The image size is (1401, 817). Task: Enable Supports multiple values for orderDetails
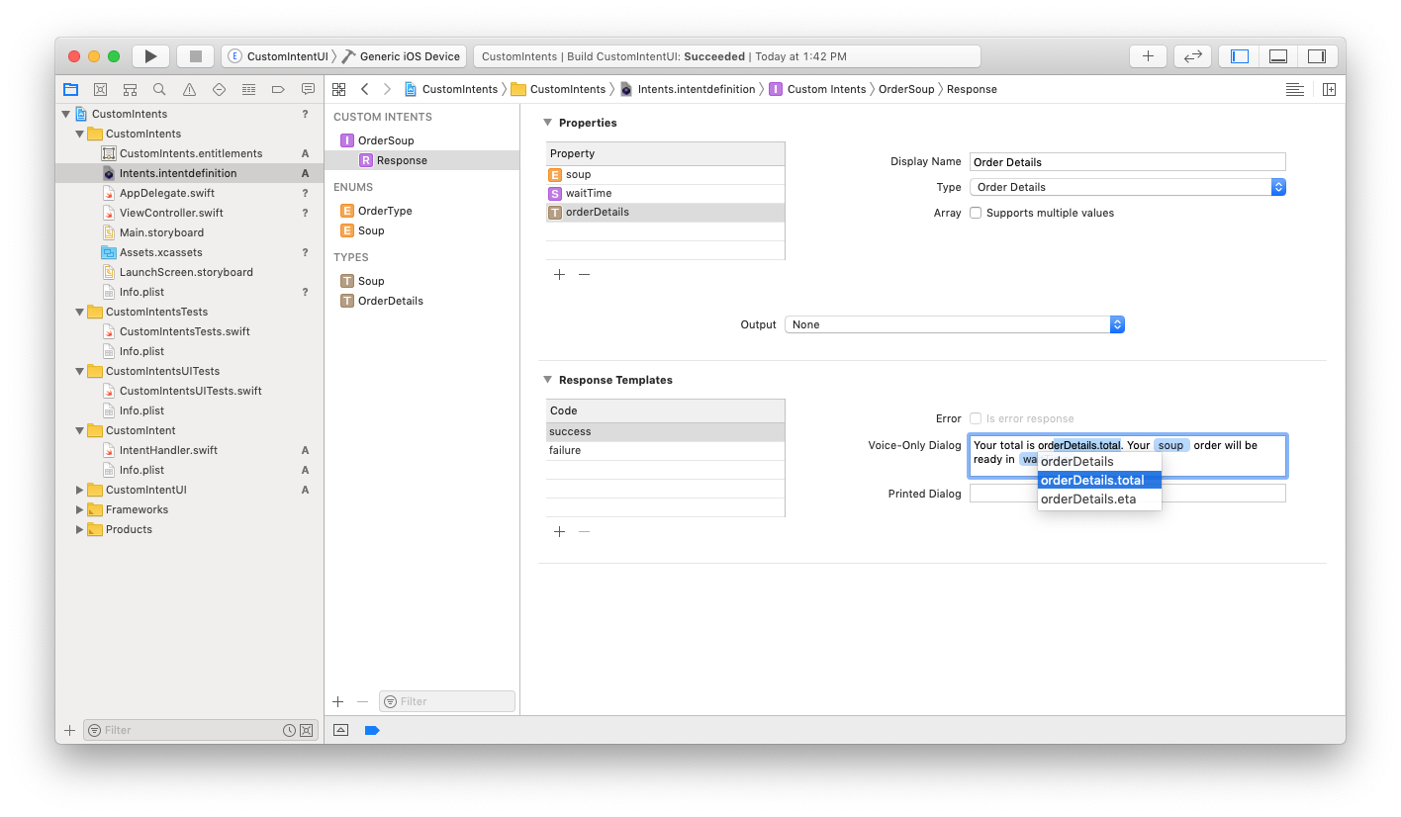tap(975, 212)
